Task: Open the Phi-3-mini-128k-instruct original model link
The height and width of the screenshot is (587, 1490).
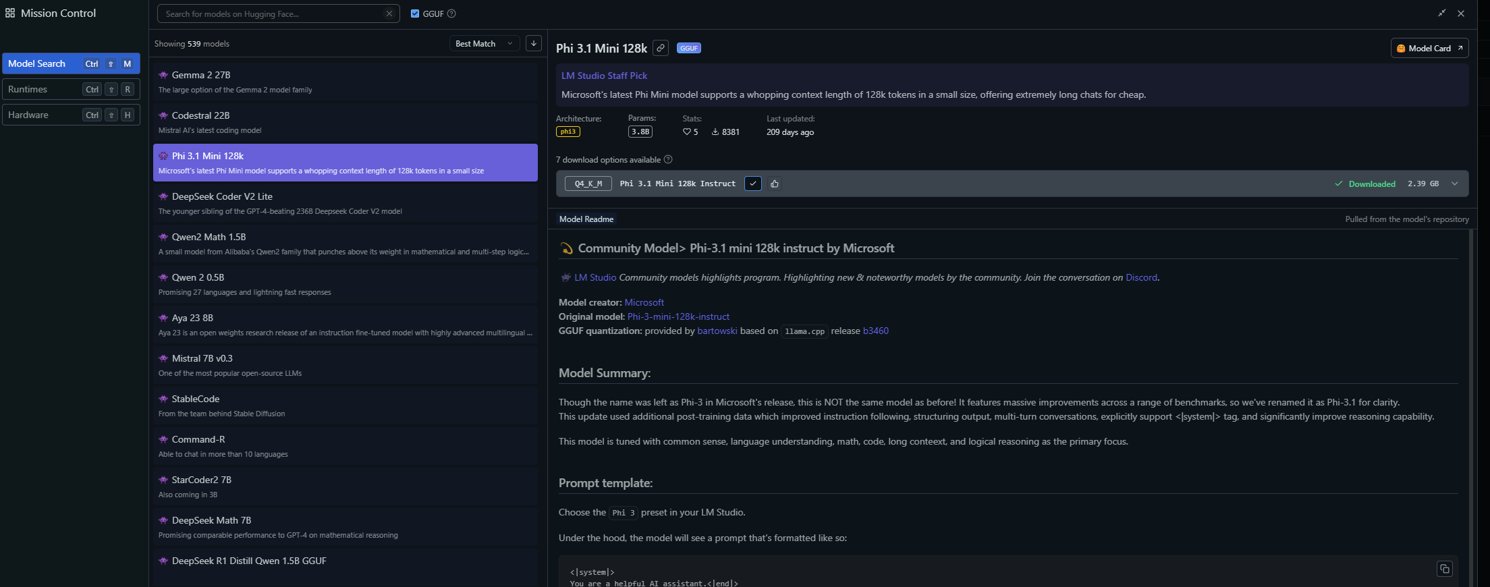Action: pyautogui.click(x=678, y=316)
